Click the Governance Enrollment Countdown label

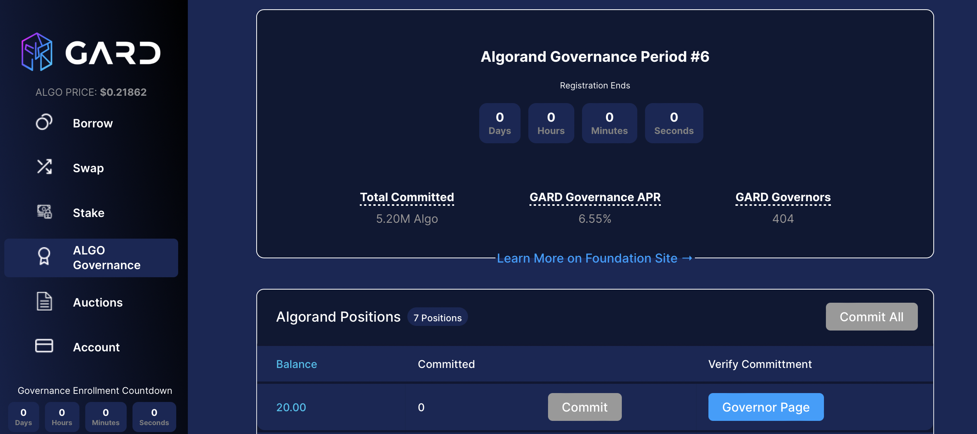(95, 391)
